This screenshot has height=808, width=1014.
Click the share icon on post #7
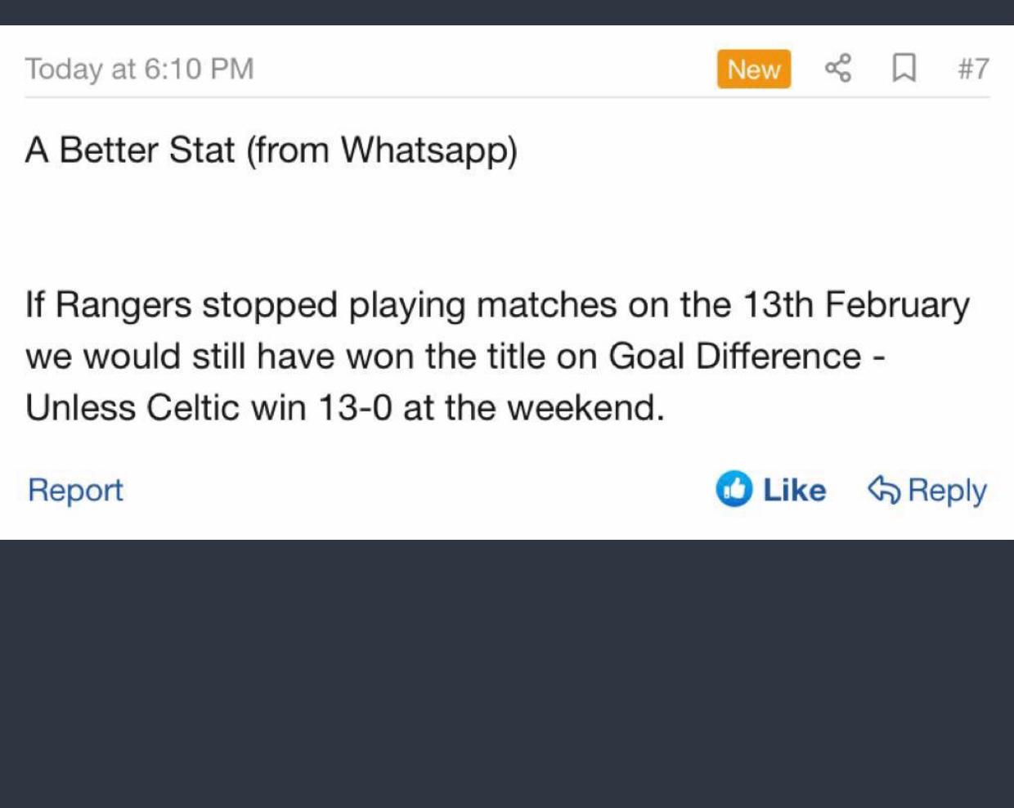837,68
